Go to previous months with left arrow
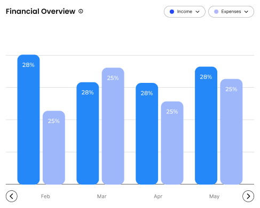The height and width of the screenshot is (208, 260). [x=12, y=196]
